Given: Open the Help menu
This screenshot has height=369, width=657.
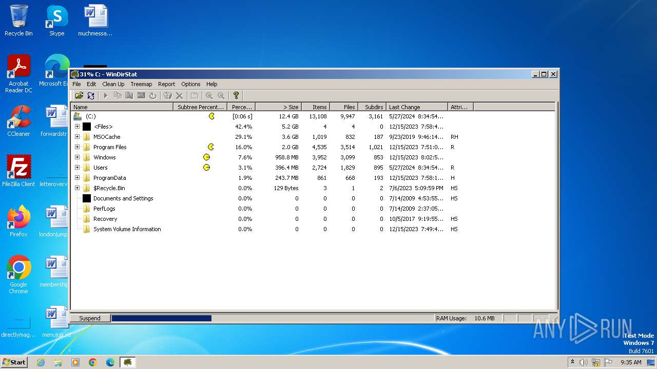Looking at the screenshot, I should 212,84.
